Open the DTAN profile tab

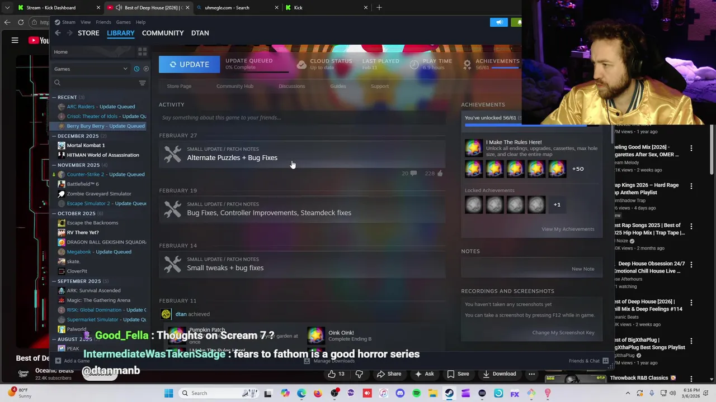tap(200, 33)
